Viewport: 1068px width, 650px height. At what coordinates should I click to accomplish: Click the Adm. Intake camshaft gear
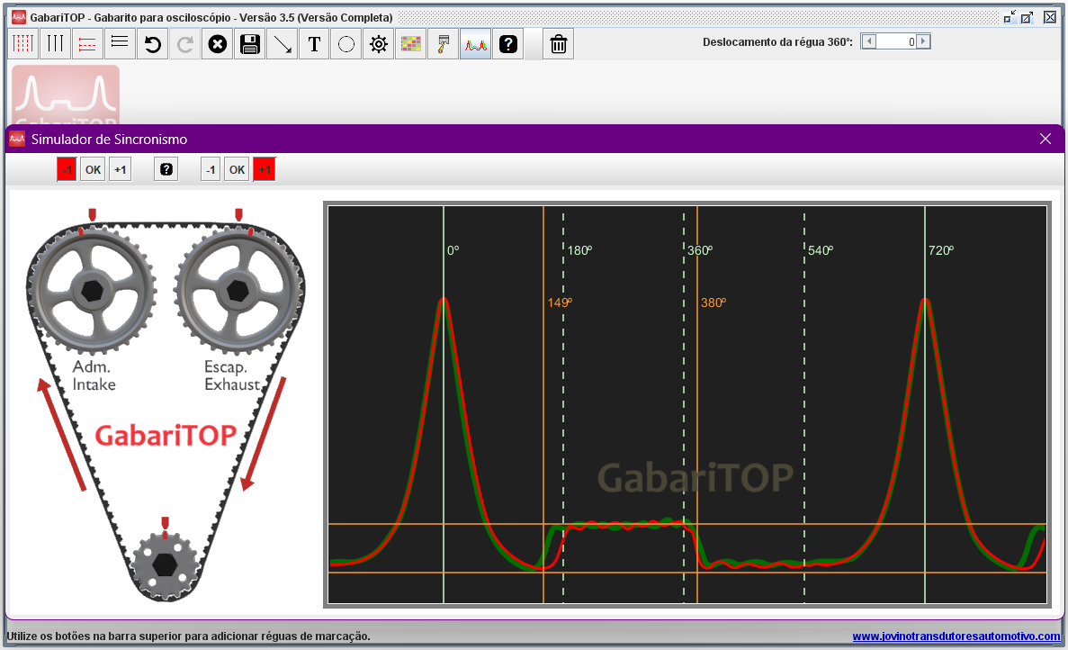(x=92, y=291)
